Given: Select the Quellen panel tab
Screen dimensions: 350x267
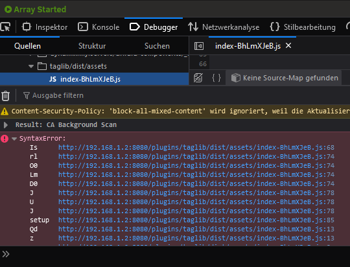Looking at the screenshot, I should pyautogui.click(x=27, y=46).
